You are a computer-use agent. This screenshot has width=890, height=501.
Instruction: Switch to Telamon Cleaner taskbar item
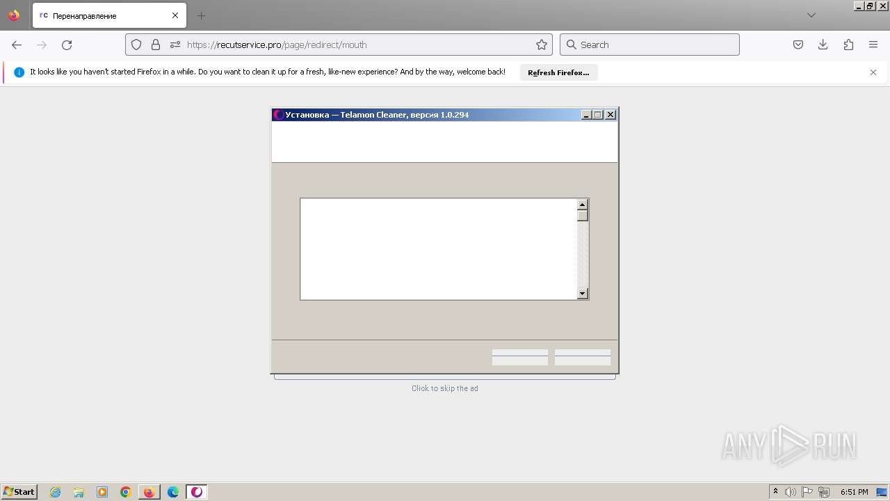pos(197,492)
